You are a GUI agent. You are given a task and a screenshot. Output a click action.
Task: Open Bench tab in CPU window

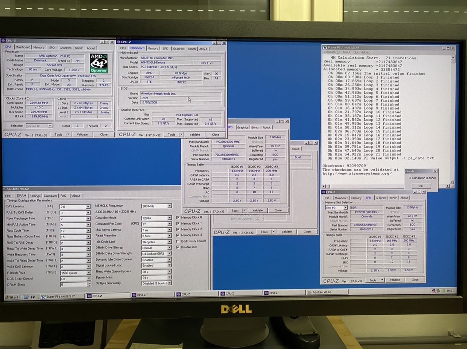click(79, 48)
